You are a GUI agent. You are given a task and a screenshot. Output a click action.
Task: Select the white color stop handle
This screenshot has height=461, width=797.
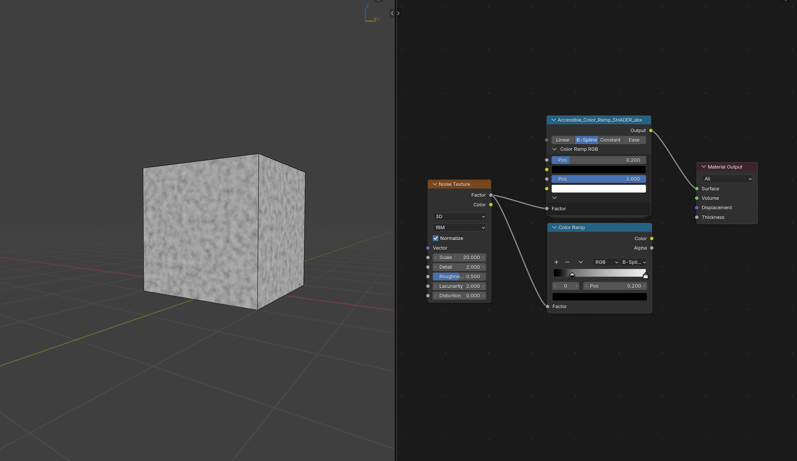coord(645,276)
